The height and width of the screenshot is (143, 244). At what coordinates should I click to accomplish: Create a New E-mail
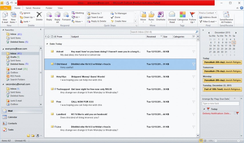click(5, 17)
